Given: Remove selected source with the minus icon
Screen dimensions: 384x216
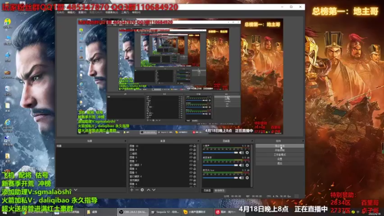Looking at the screenshot, I should (137, 190).
